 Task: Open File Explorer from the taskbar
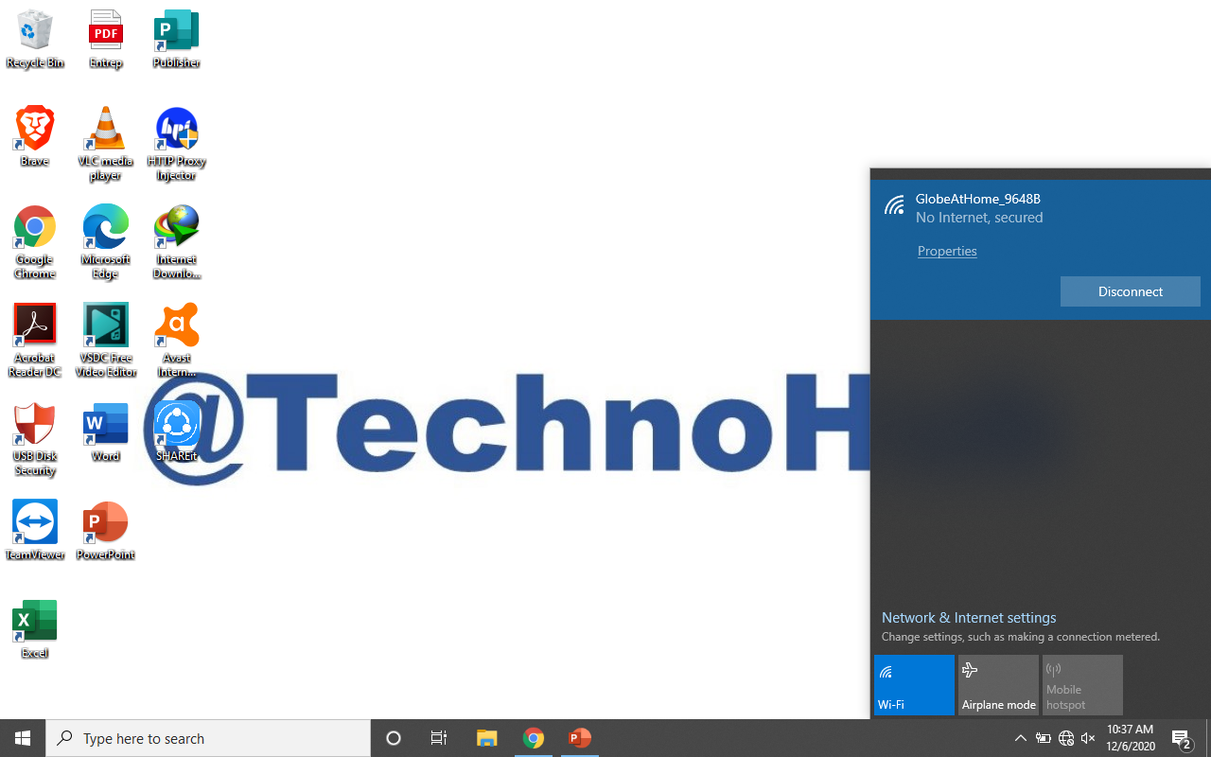click(x=487, y=738)
